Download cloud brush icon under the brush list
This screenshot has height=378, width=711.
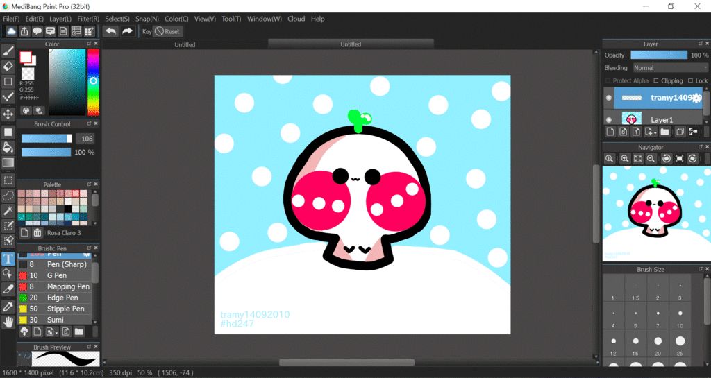click(24, 332)
